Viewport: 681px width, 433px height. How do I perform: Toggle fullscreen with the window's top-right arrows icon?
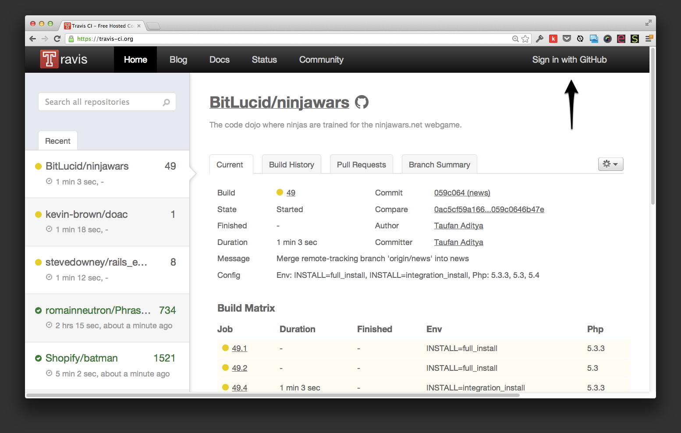coord(648,23)
